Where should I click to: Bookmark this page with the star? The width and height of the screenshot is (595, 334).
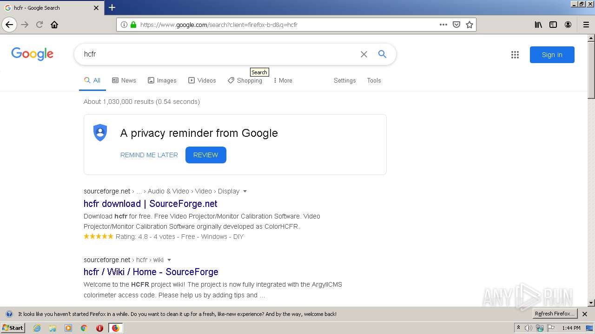469,25
